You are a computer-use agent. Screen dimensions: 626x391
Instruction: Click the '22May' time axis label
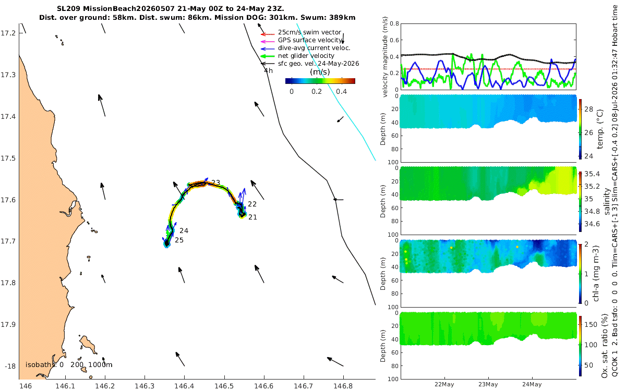[x=444, y=384]
